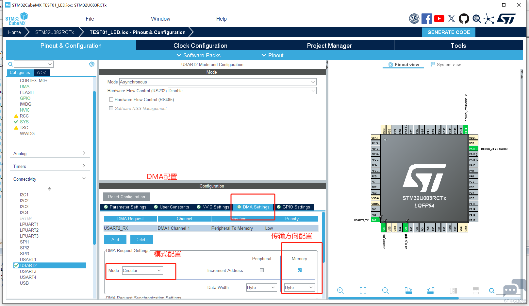Go to Home breadcrumb
This screenshot has height=306, width=529.
click(x=14, y=32)
